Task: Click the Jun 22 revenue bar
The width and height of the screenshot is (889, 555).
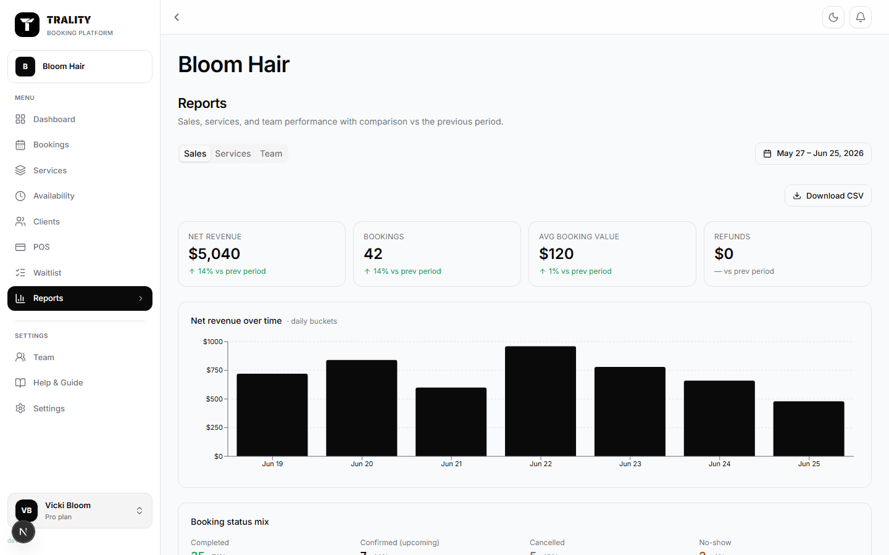Action: point(541,401)
